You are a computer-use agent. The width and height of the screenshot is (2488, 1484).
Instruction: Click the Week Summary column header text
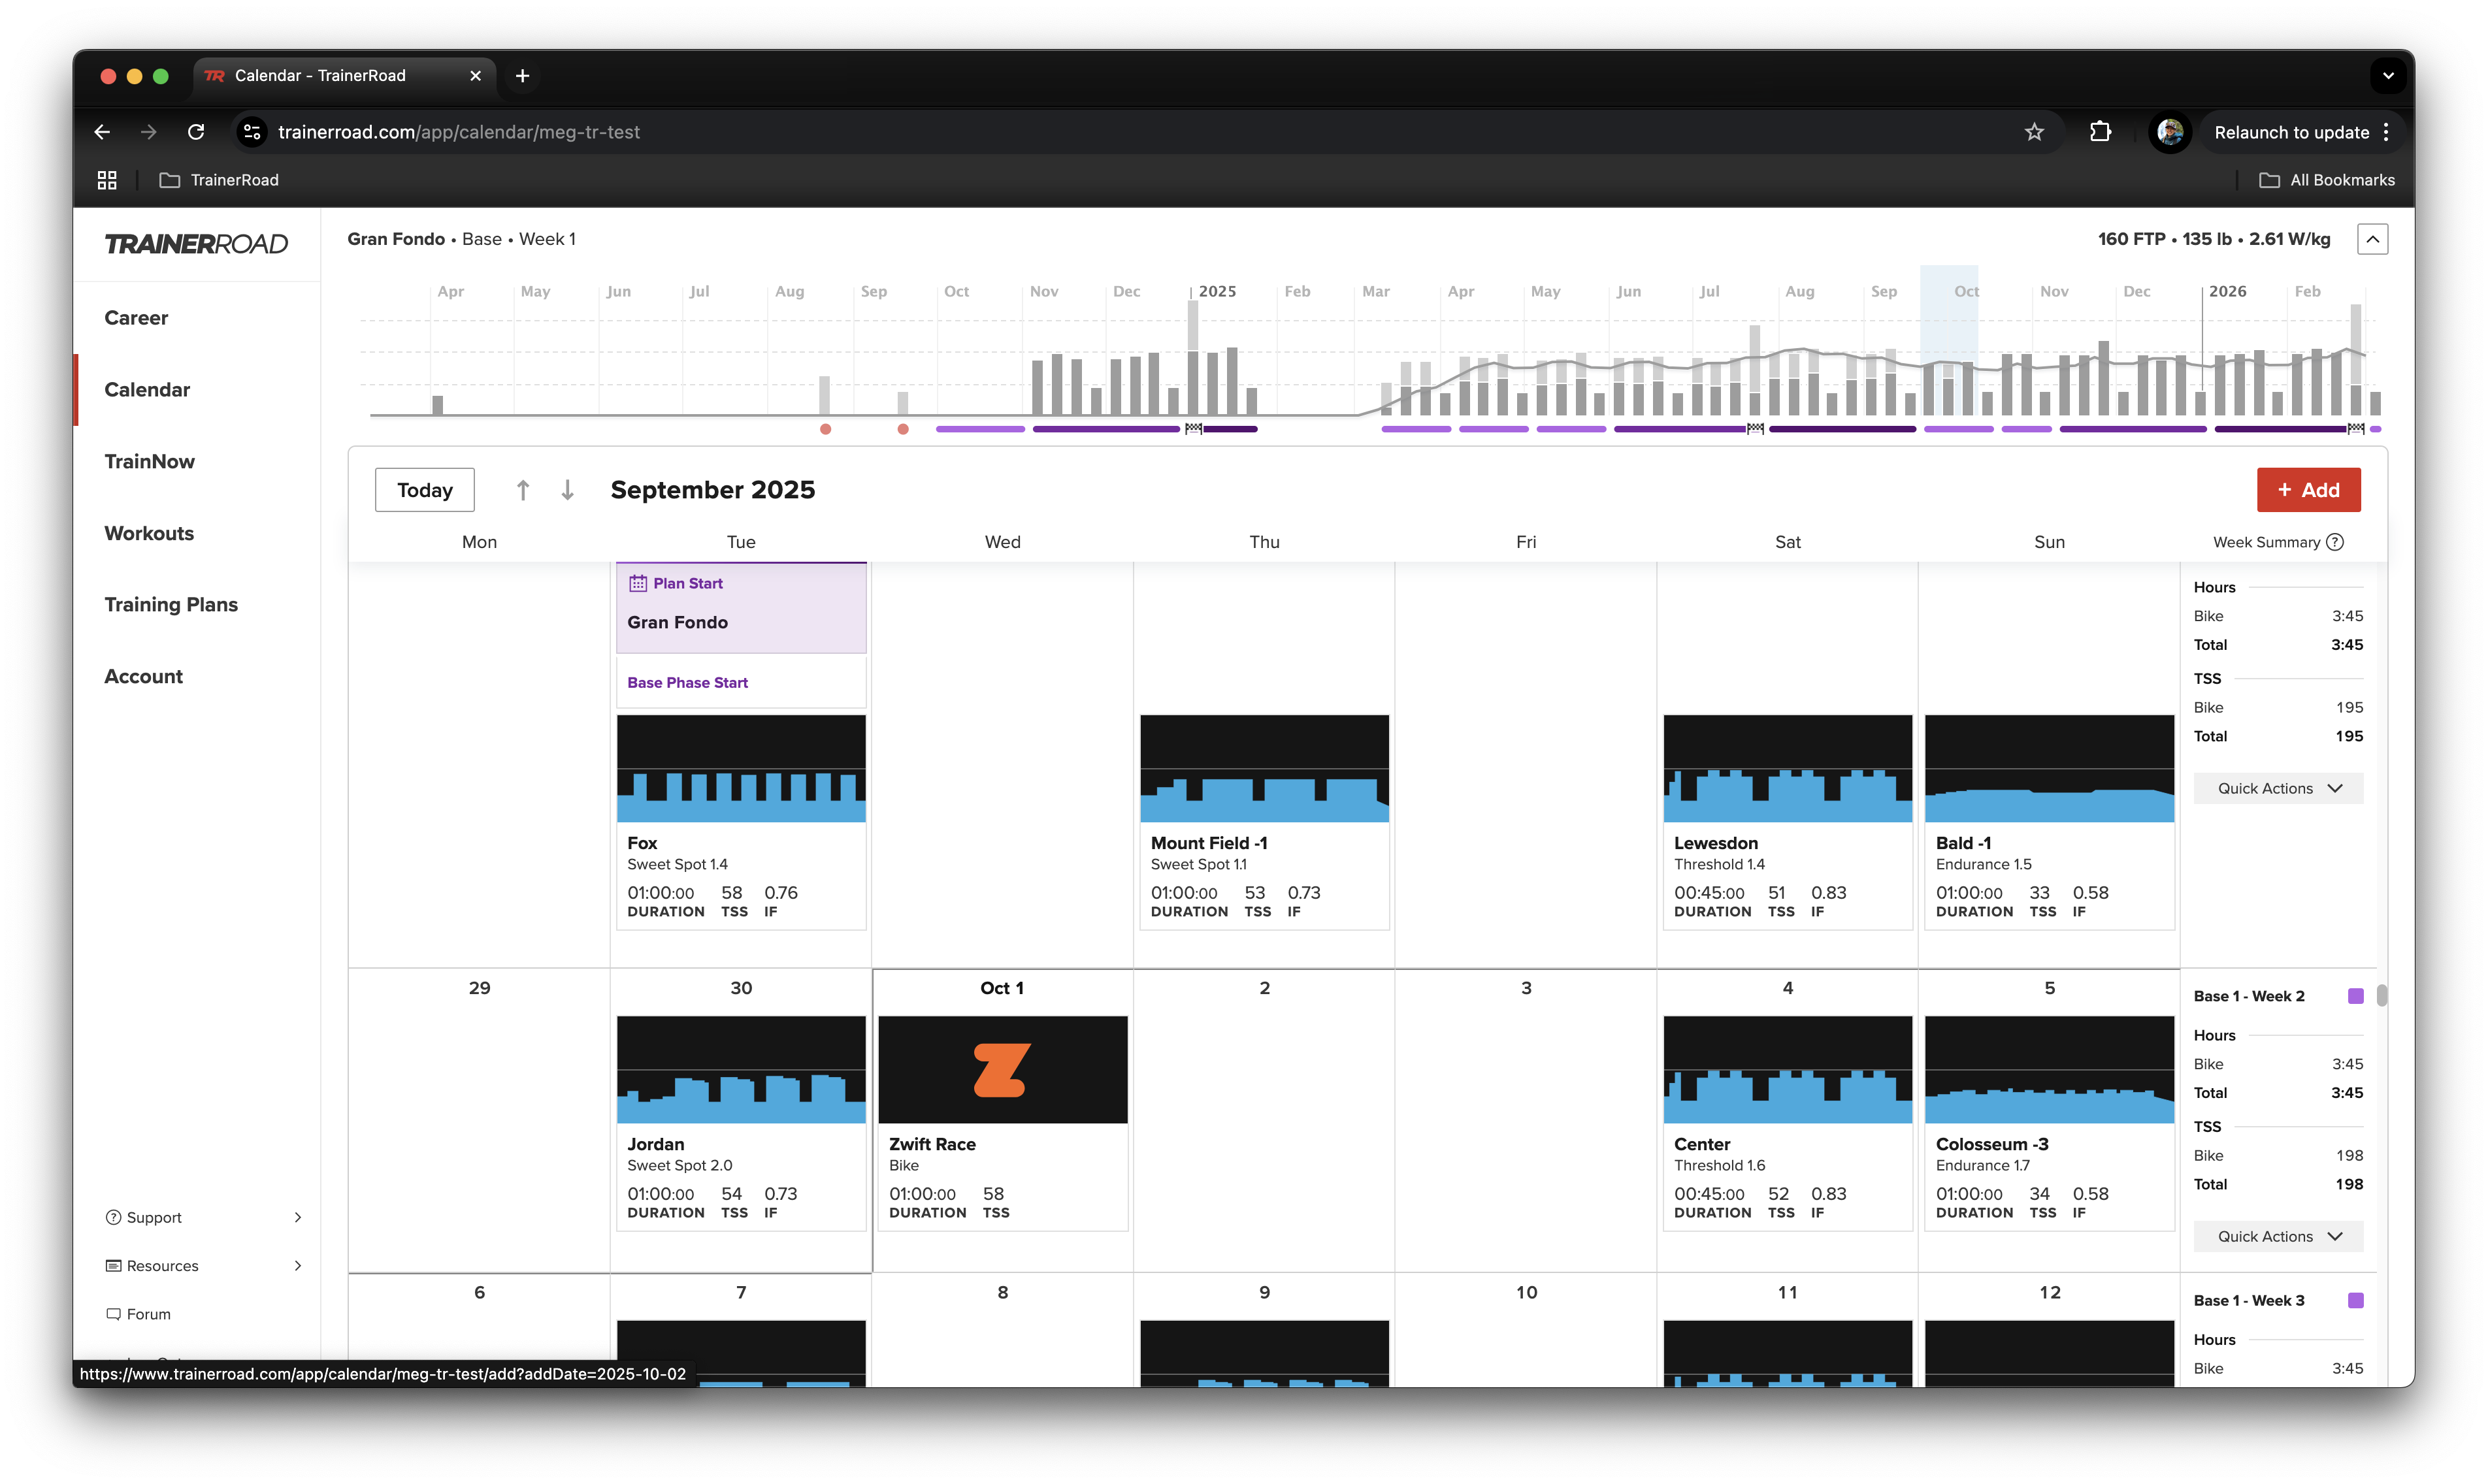pyautogui.click(x=2266, y=542)
